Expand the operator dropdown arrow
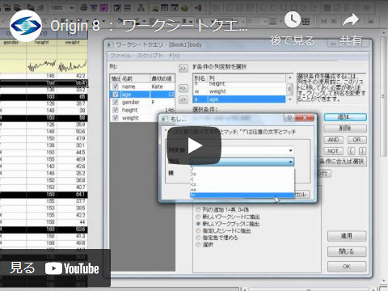 coord(290,162)
